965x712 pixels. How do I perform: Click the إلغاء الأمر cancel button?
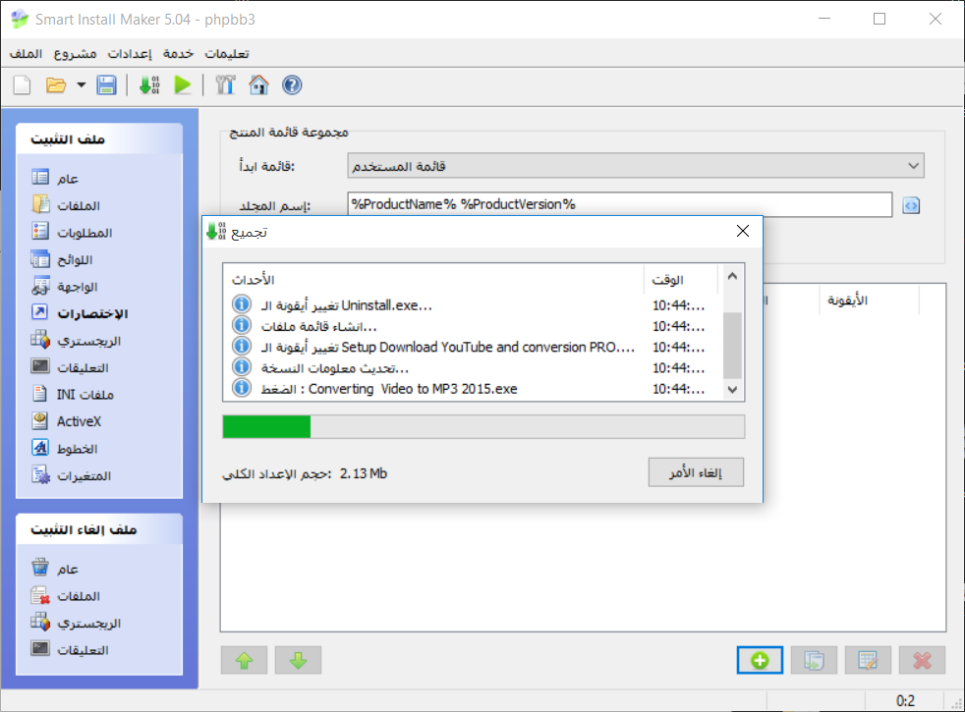[696, 472]
